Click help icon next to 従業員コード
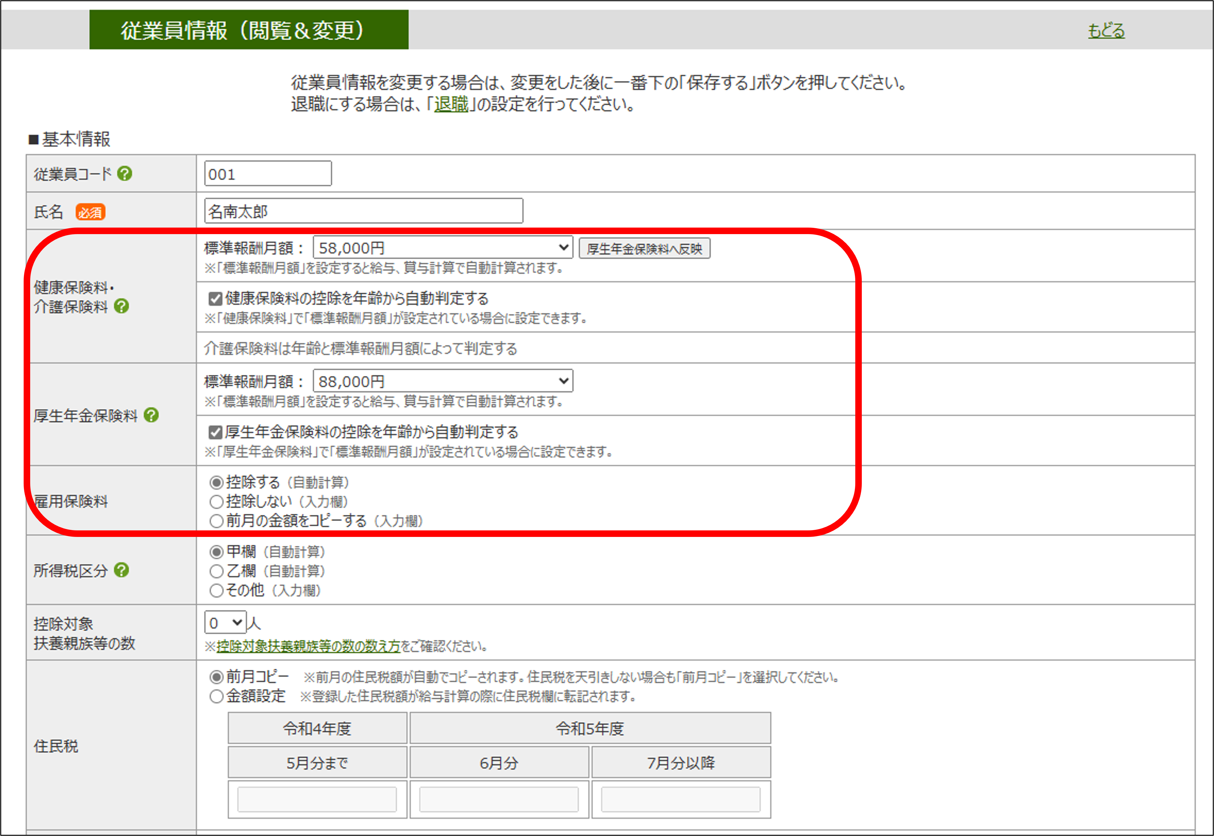 click(124, 173)
